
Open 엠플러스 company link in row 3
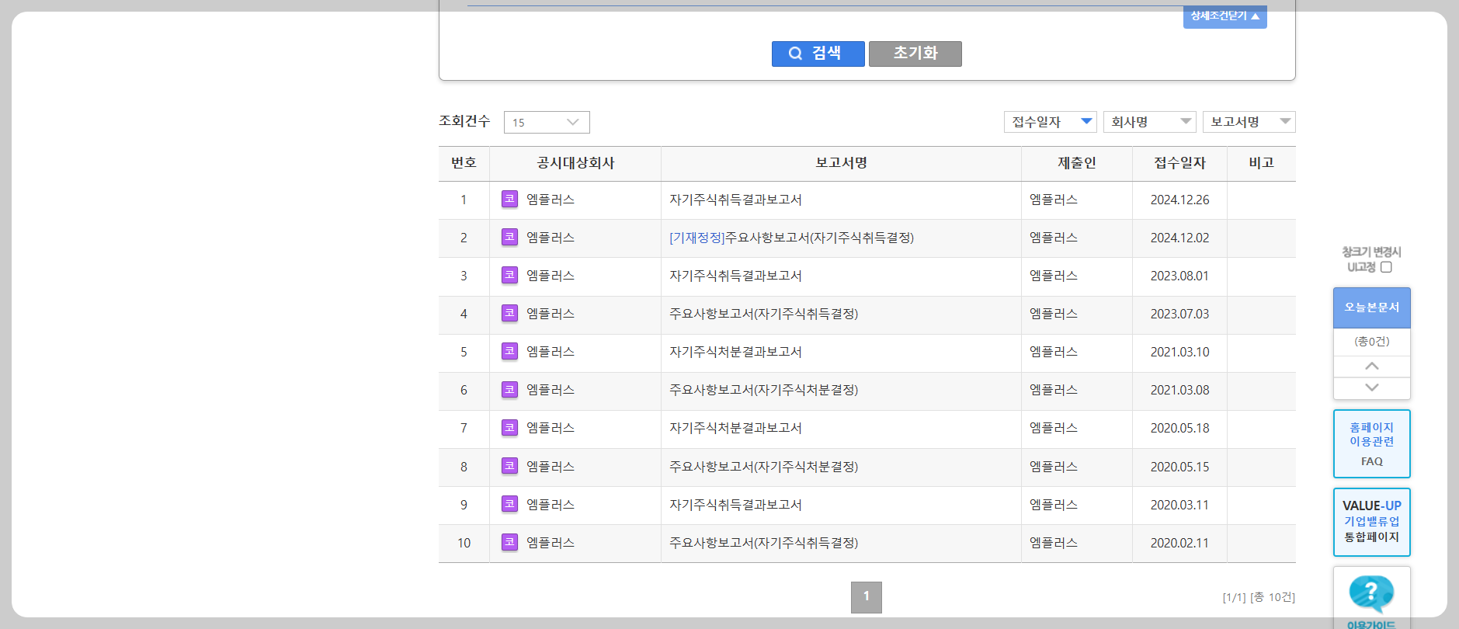(x=551, y=276)
